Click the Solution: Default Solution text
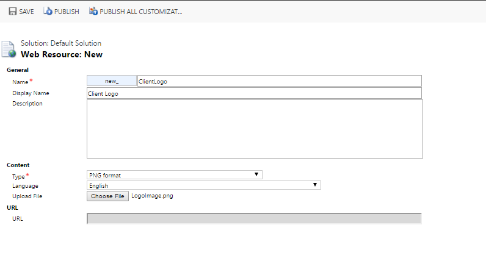486x261 pixels. point(61,43)
